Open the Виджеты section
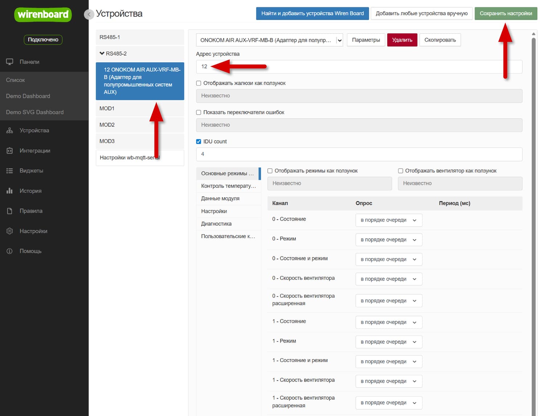 click(x=31, y=170)
